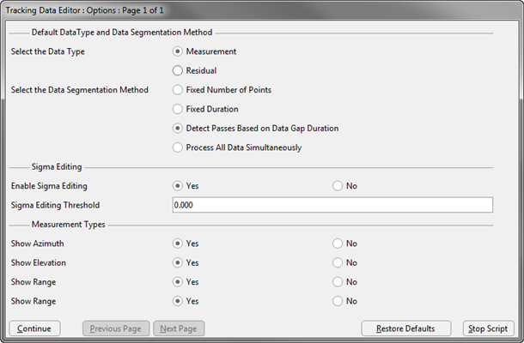Set Show Elevation to No

[338, 262]
